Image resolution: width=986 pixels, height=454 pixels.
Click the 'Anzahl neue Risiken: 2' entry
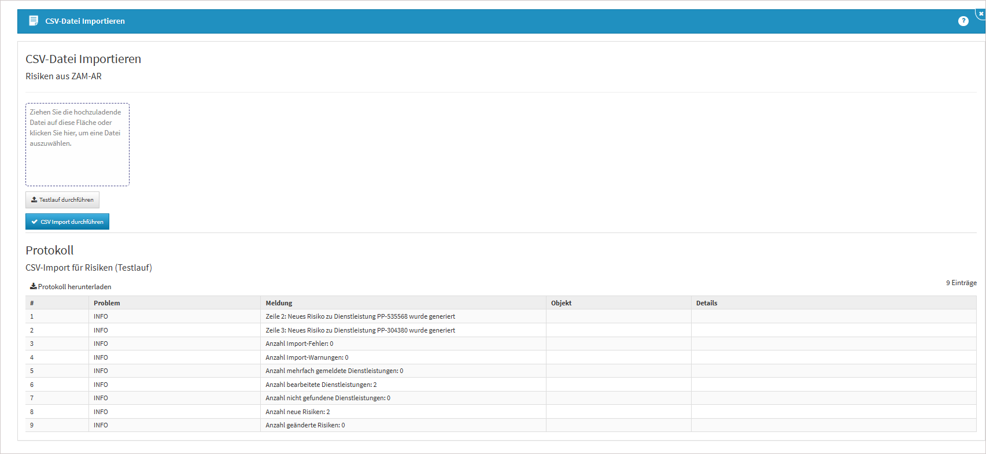point(297,412)
